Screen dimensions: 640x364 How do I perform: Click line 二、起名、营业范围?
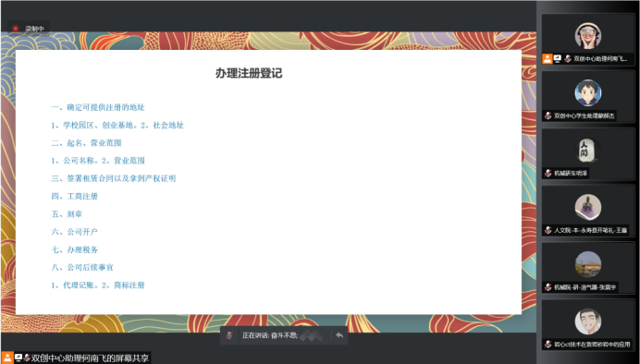point(86,143)
